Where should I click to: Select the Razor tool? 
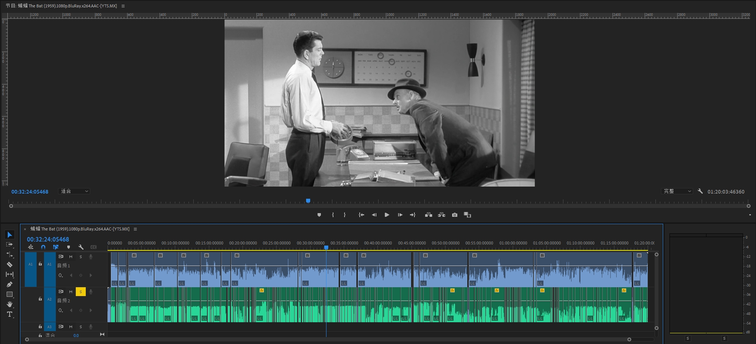10,264
